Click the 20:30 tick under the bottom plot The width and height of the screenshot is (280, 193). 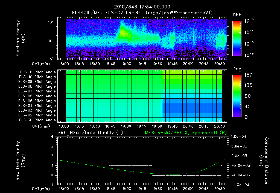pyautogui.click(x=220, y=189)
